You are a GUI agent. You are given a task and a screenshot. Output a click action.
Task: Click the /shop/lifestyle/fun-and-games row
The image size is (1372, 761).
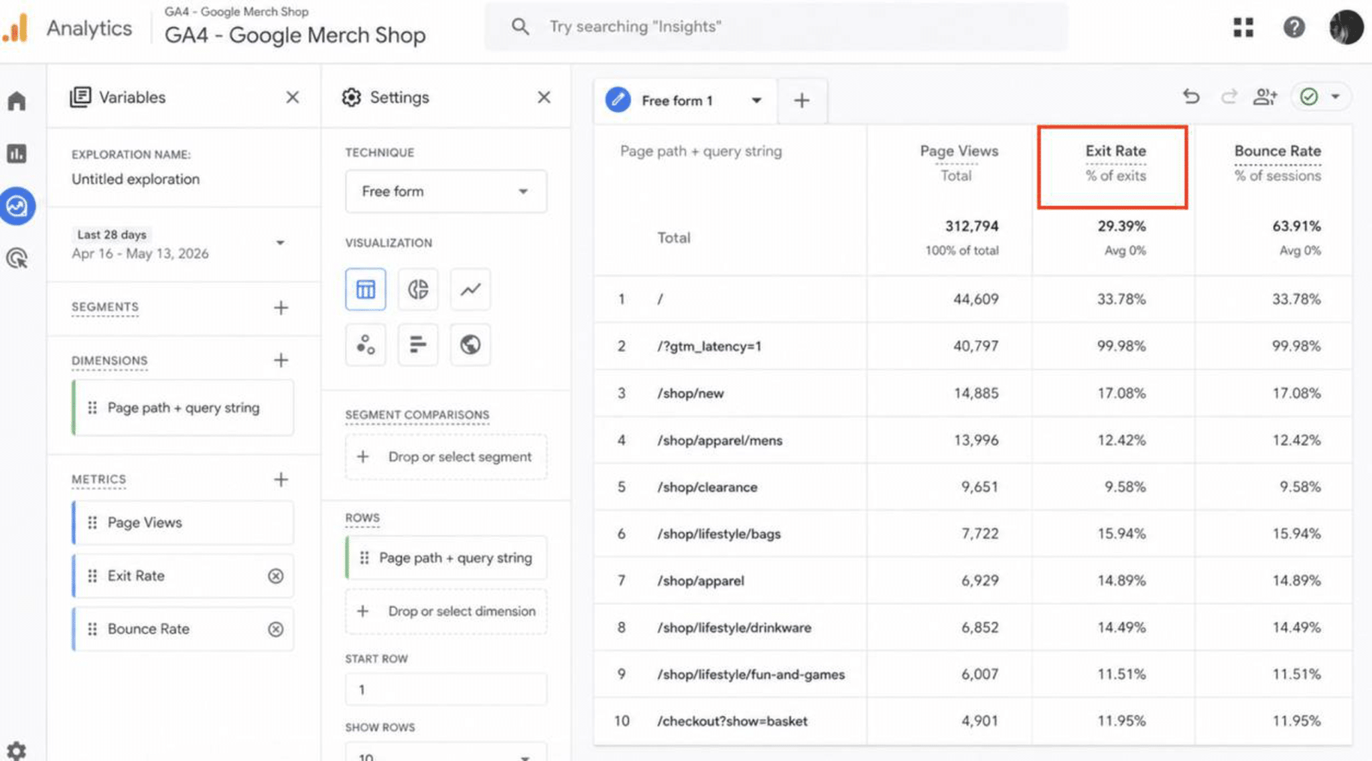pos(973,674)
